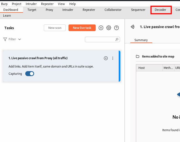Switch to the Intruder tool tab

[x=68, y=10]
